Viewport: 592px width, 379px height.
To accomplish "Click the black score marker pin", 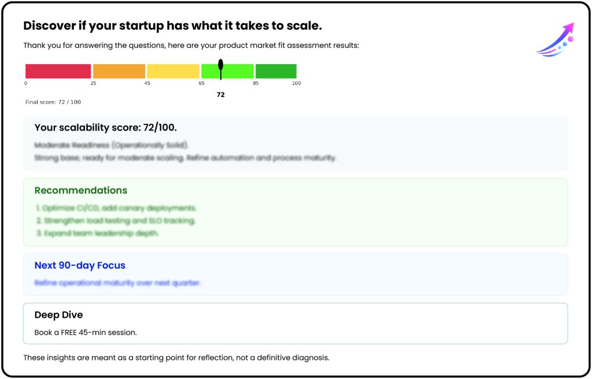I will click(x=221, y=67).
